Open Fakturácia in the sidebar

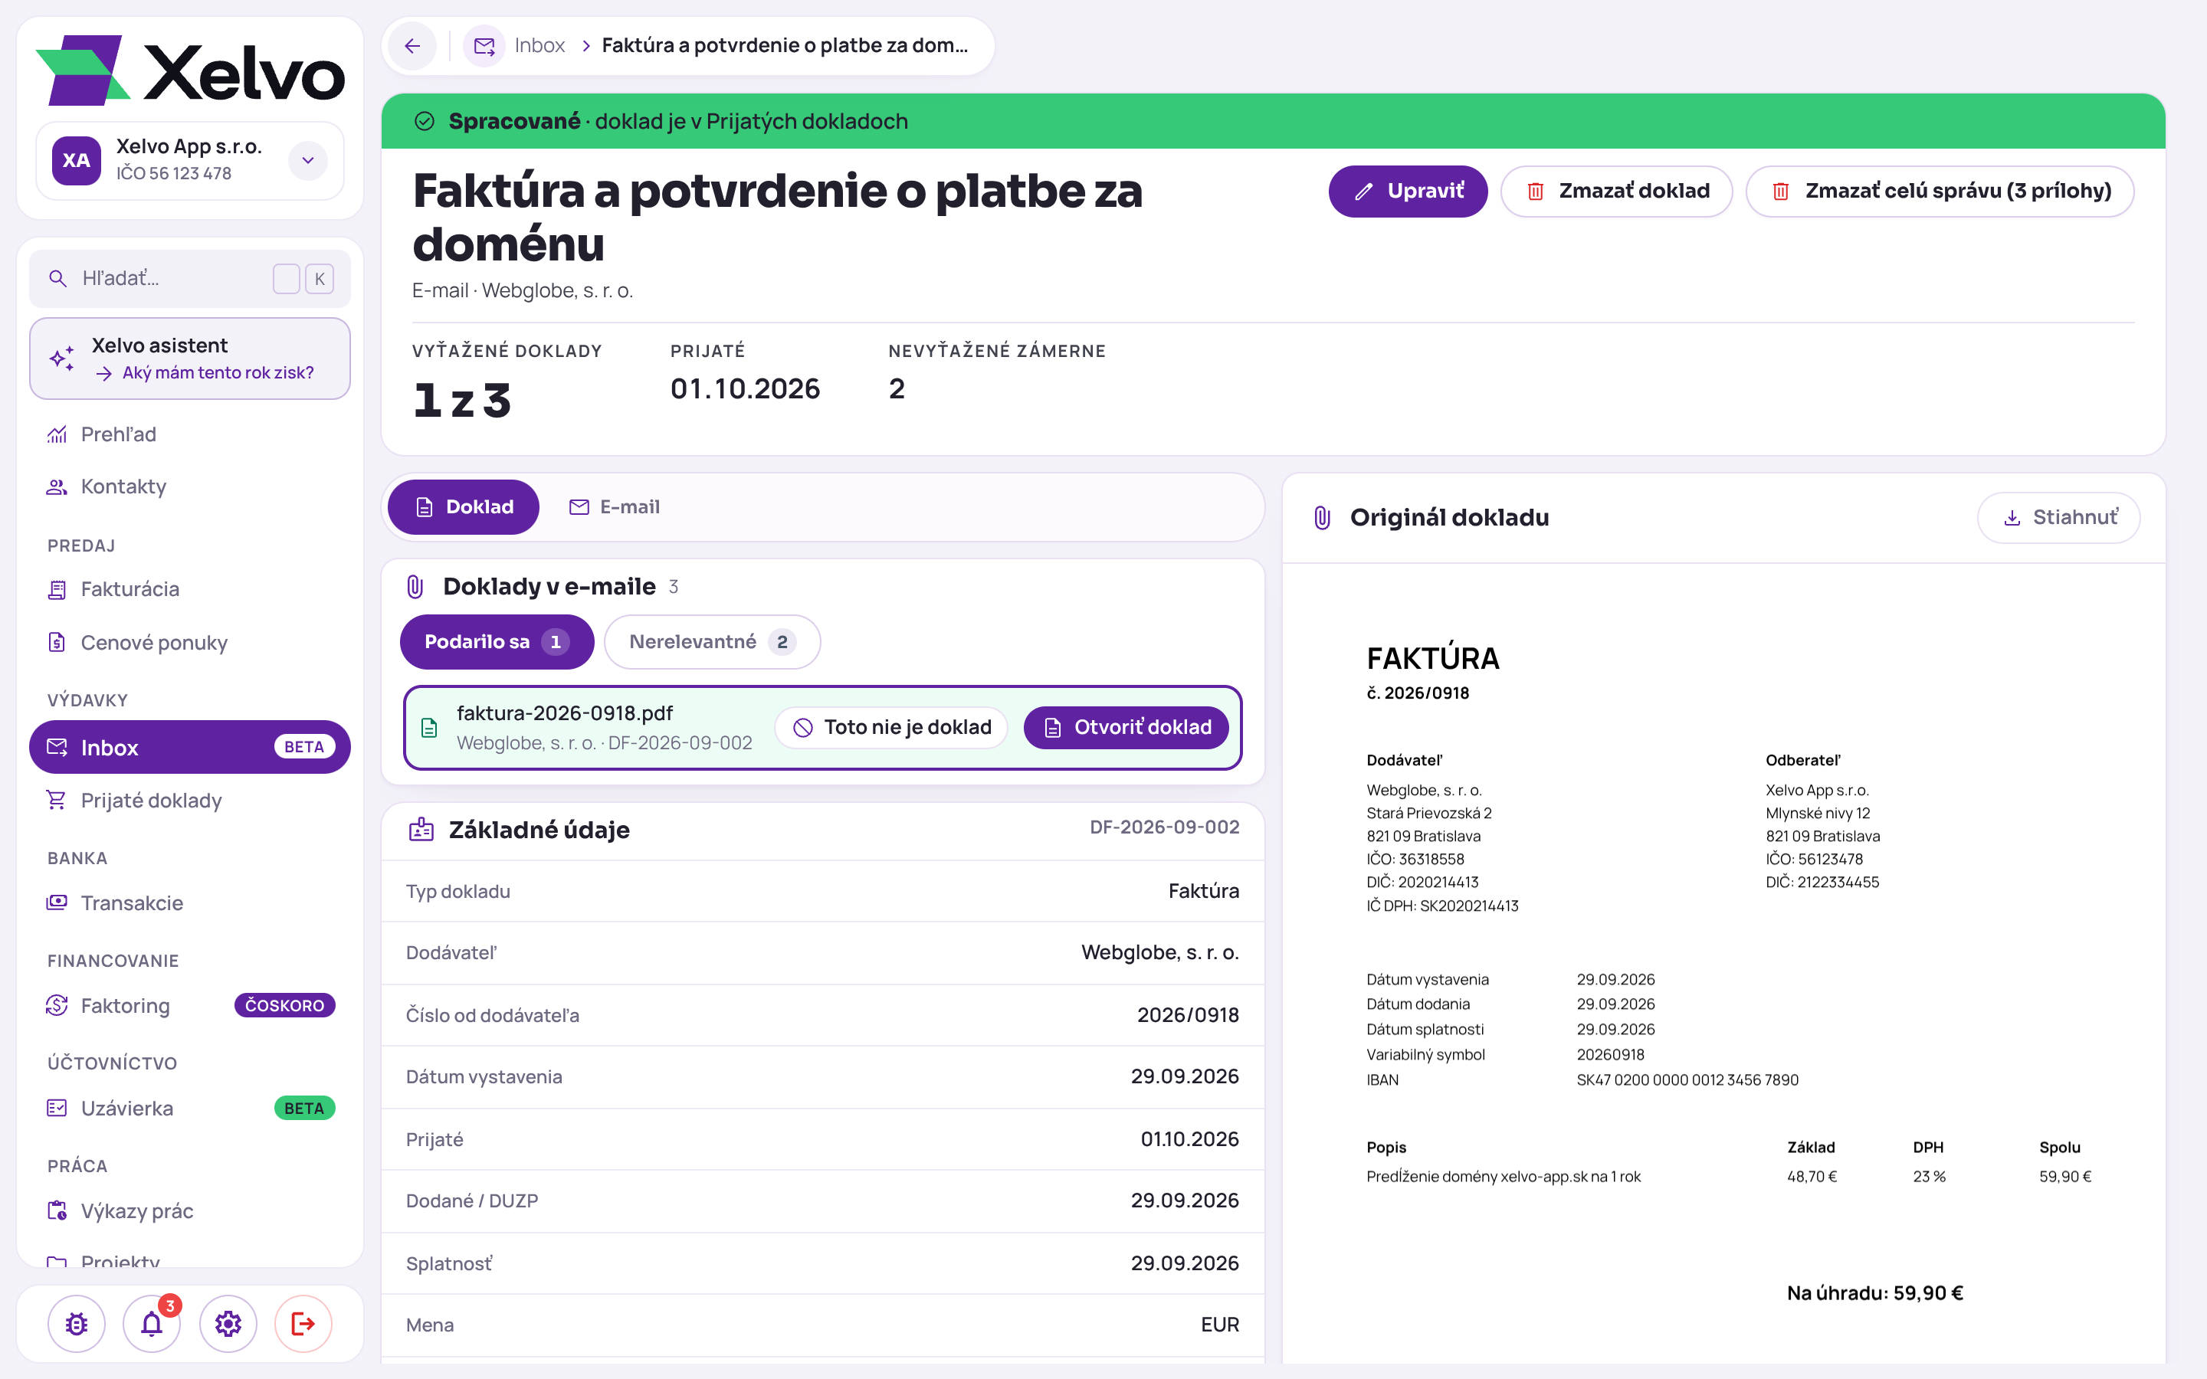[190, 589]
